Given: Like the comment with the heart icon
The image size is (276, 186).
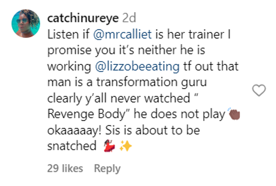Looking at the screenshot, I should (x=259, y=90).
